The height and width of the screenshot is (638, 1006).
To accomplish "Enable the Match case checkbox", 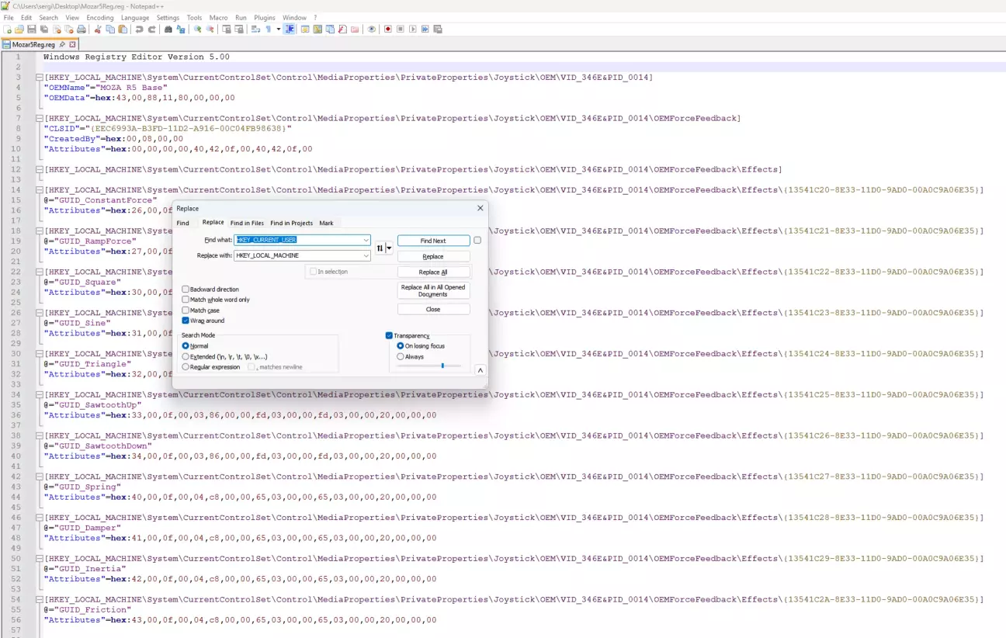I will click(x=186, y=310).
